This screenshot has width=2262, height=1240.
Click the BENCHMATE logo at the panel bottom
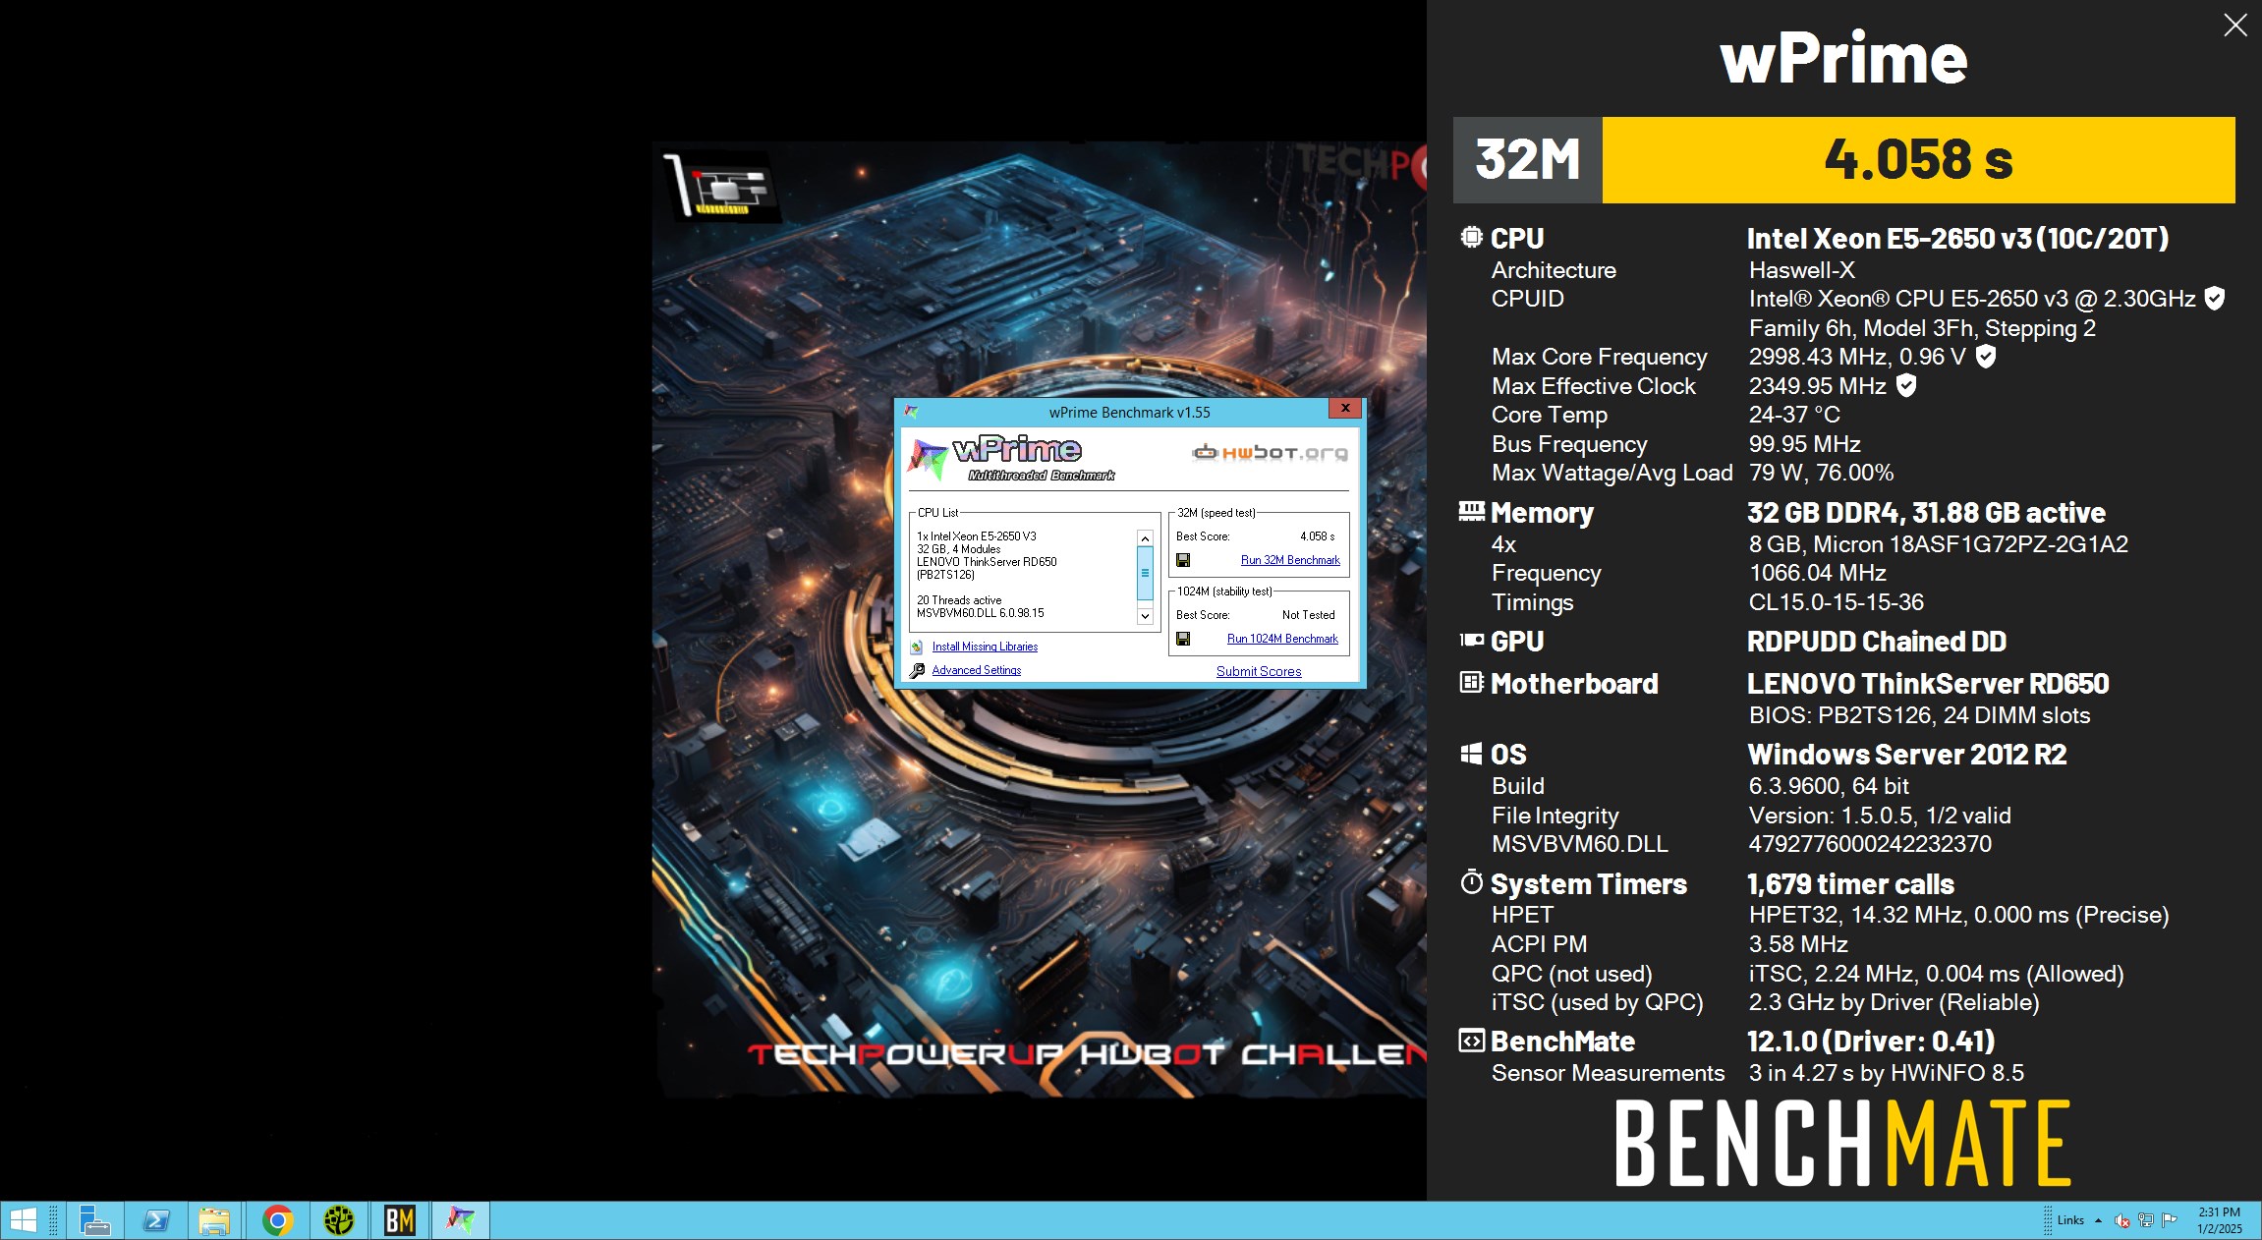point(1843,1143)
